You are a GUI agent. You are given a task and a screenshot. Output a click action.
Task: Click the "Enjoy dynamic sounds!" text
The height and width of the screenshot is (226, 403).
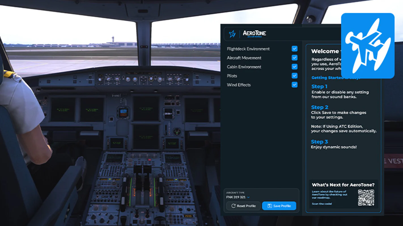334,147
